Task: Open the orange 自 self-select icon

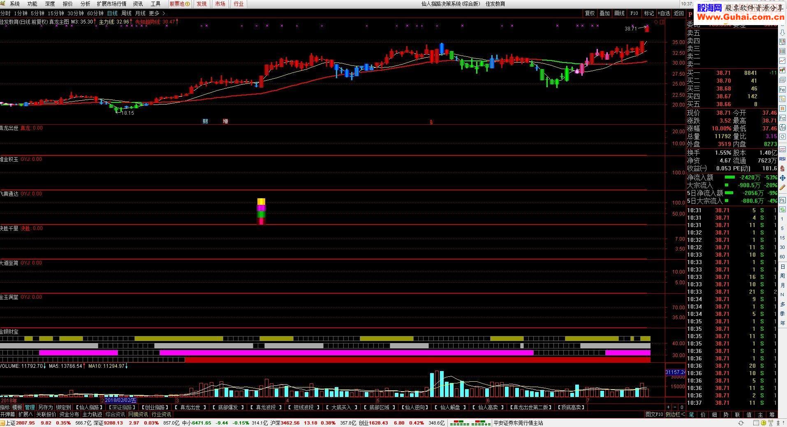Action: coord(782,108)
